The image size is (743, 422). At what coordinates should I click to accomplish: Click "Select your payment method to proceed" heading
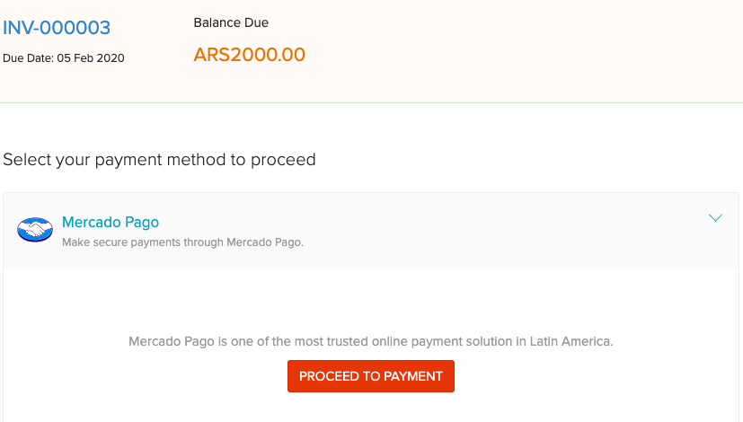[x=159, y=160]
